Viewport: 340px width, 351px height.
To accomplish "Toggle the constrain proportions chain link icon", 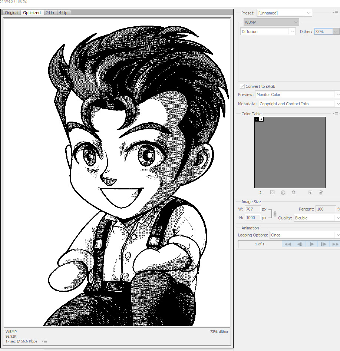I will click(x=275, y=214).
